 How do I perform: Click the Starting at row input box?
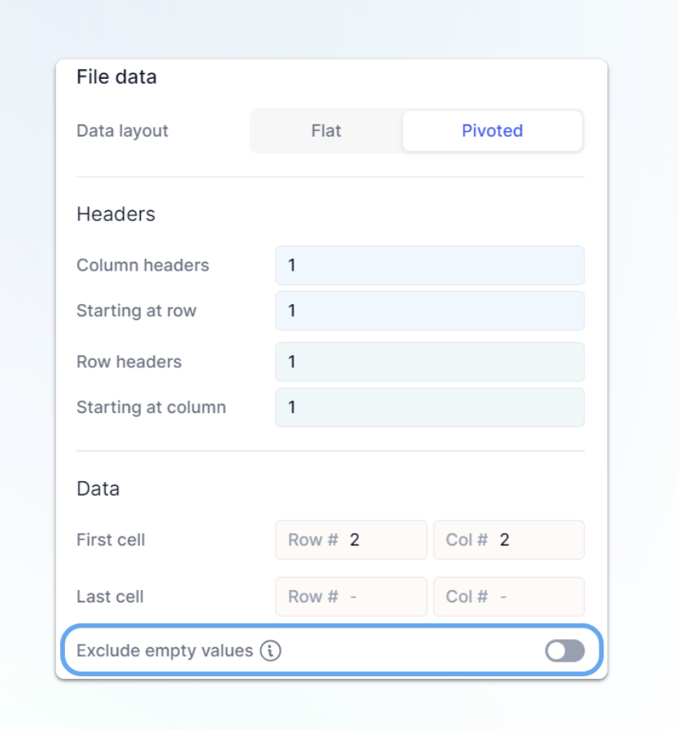[x=430, y=311]
